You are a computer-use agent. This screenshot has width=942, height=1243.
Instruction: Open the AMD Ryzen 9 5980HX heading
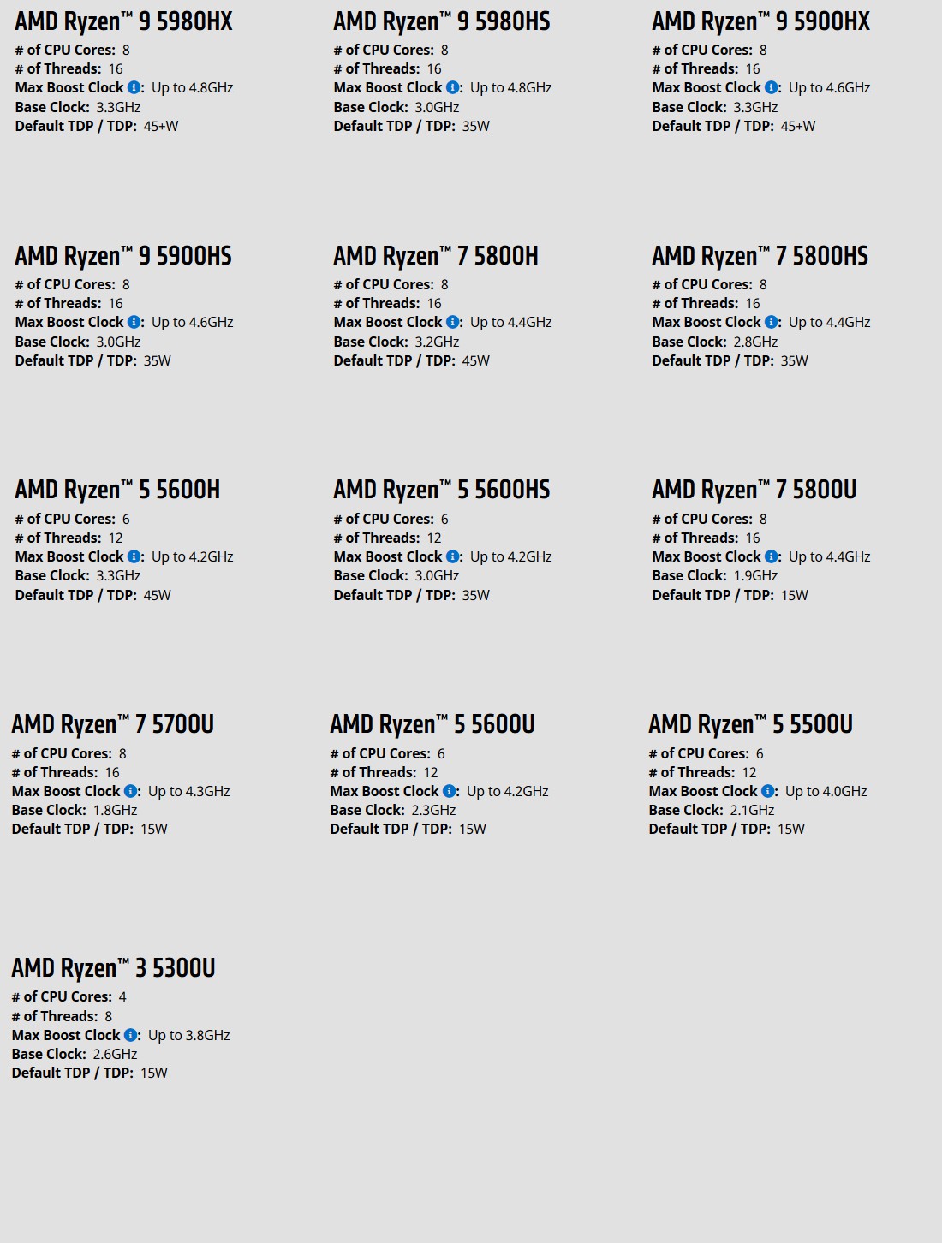coord(123,21)
